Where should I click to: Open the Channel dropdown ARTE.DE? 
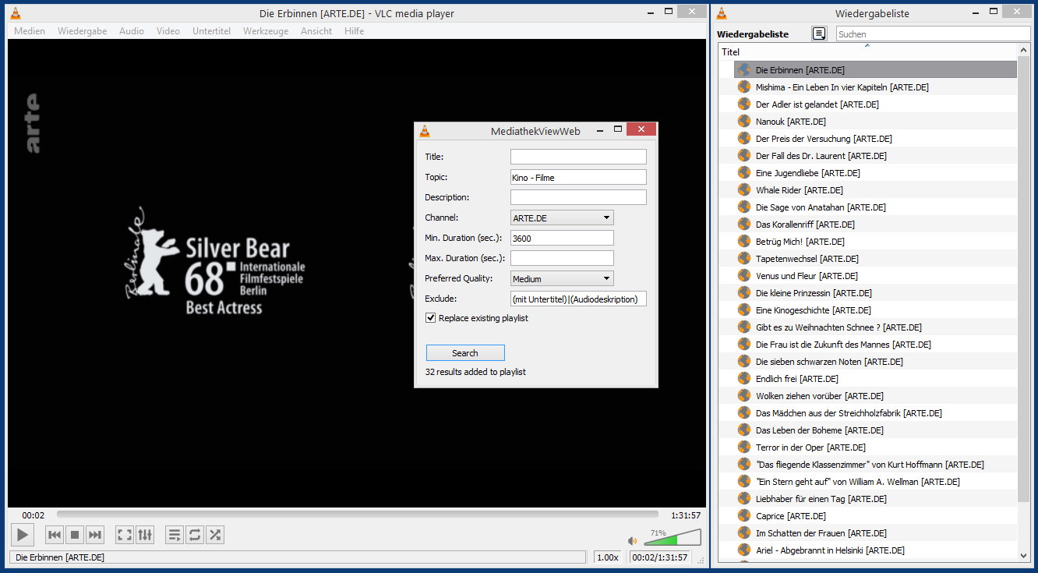(x=562, y=218)
